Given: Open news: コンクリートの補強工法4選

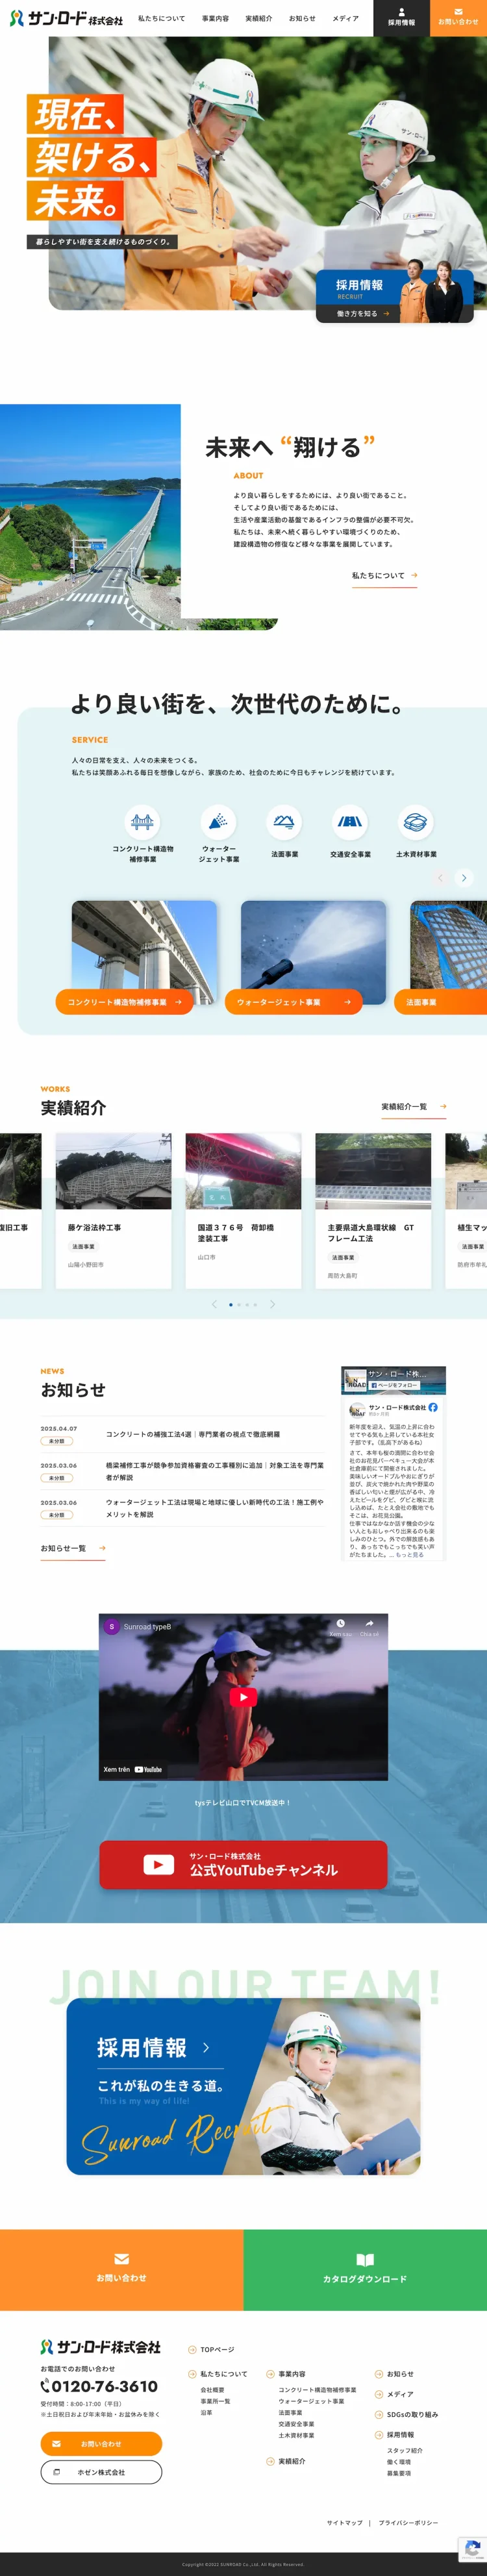Looking at the screenshot, I should pos(182,1435).
